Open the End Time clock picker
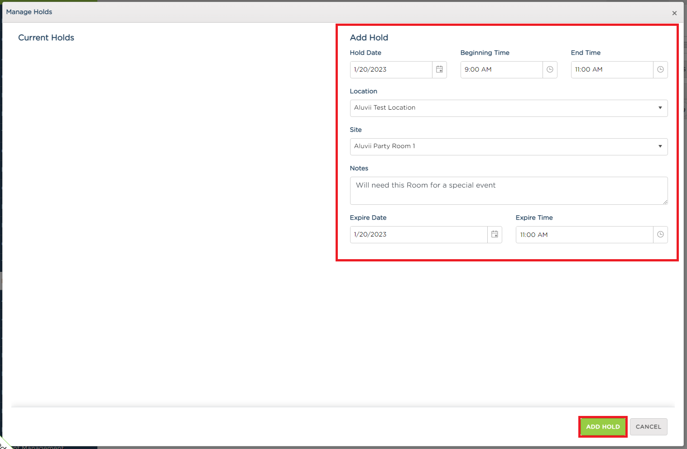 click(x=660, y=69)
